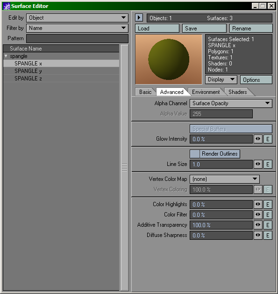Click the Additive Transparency envelope E button
Screen dimensions: 278x294
tap(268, 225)
